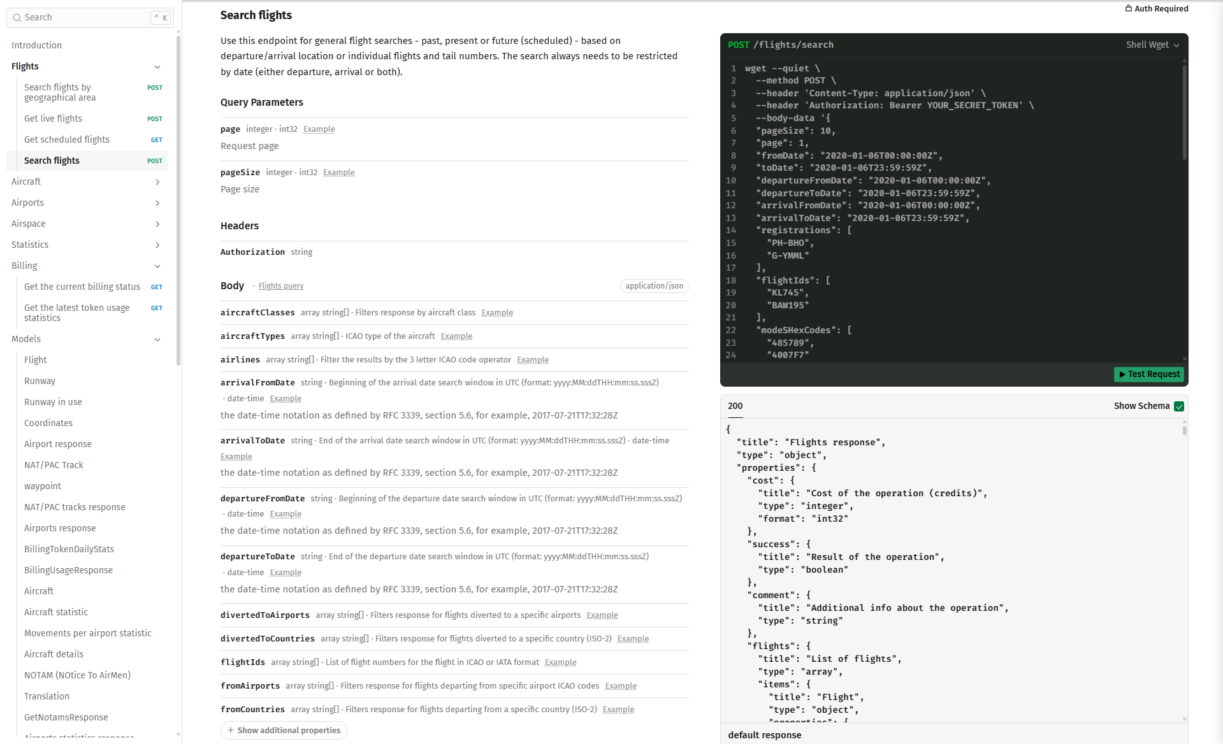Viewport: 1223px width, 744px height.
Task: Click the response schema scrollbar
Action: pos(1185,431)
